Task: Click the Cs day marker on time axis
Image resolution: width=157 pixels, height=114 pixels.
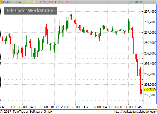Action: [x=86, y=107]
